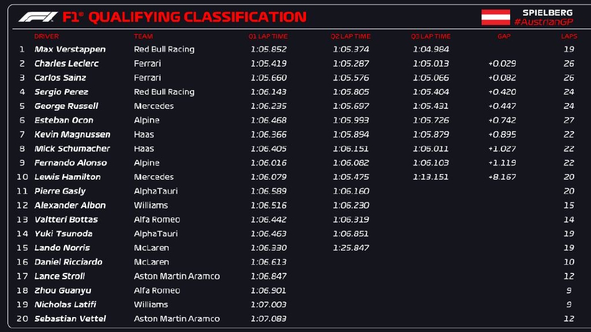This screenshot has width=591, height=332.
Task: Click Hamilton's +8.167 gap value
Action: [x=502, y=177]
